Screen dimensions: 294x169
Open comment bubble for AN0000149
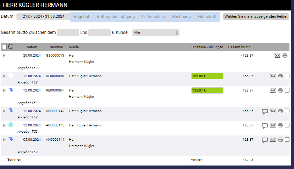265,111
